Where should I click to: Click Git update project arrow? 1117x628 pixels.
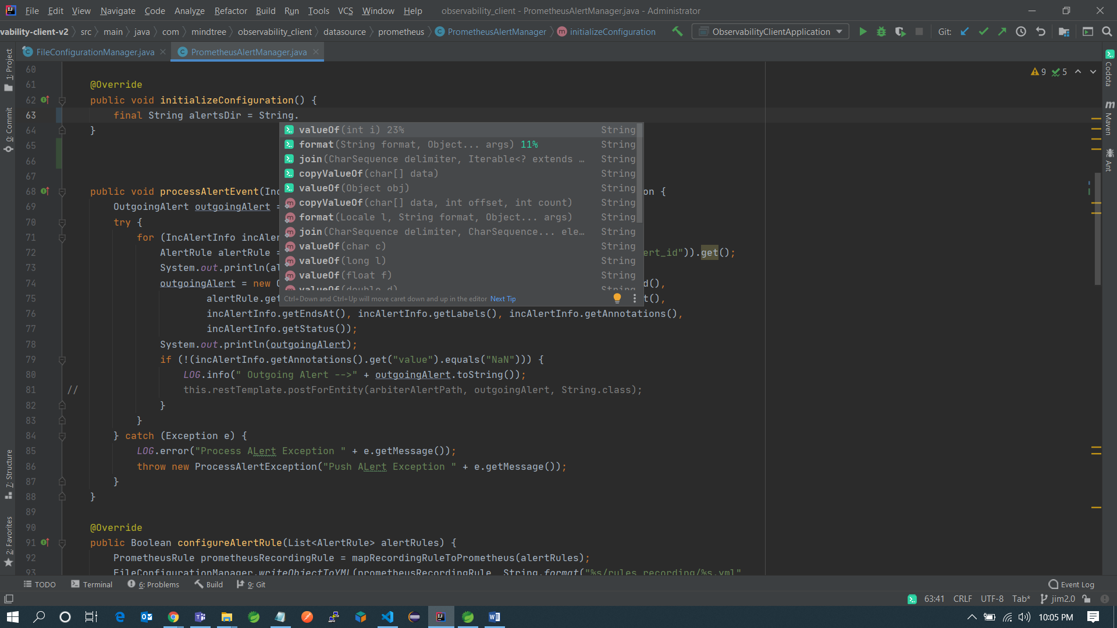[965, 31]
